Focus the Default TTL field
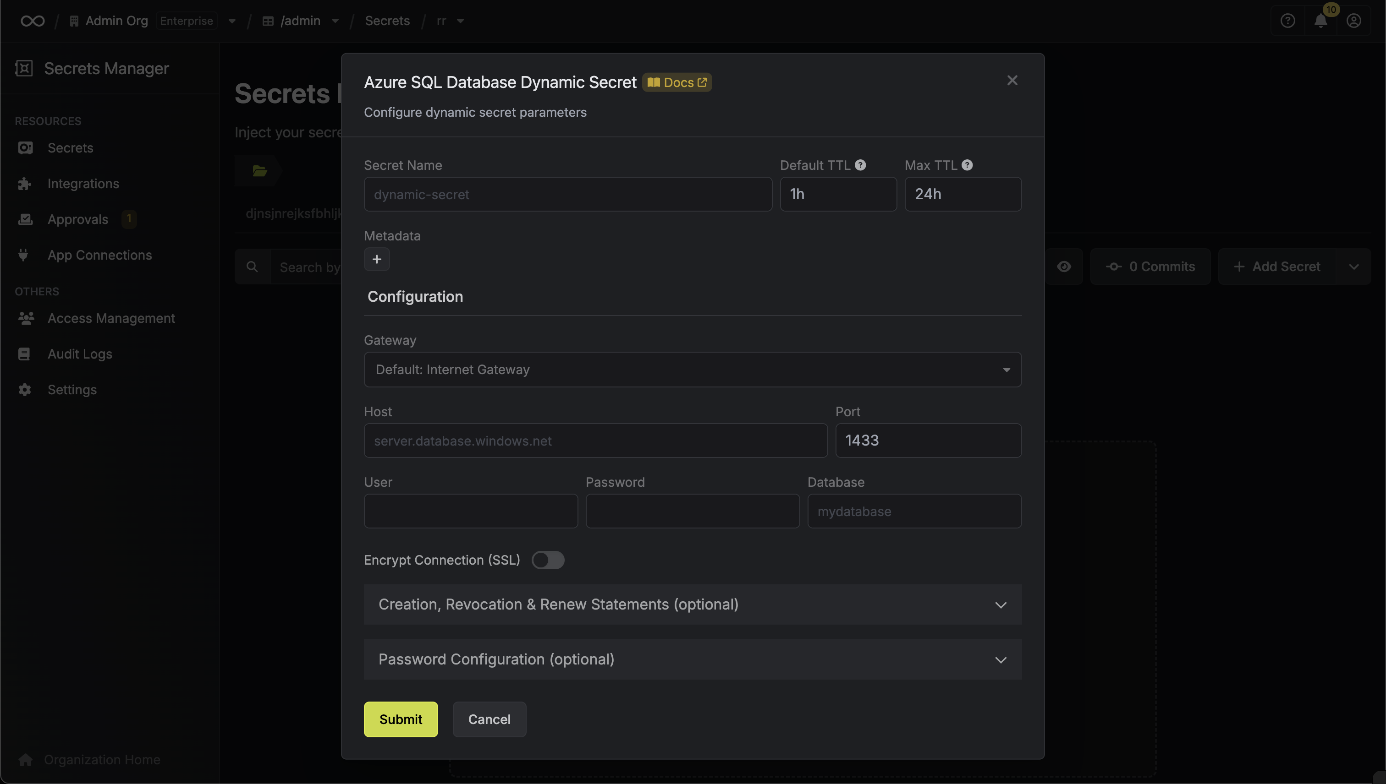The width and height of the screenshot is (1386, 784). (x=838, y=194)
